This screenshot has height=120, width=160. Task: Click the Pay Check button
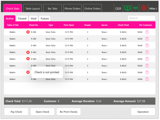[16, 112]
